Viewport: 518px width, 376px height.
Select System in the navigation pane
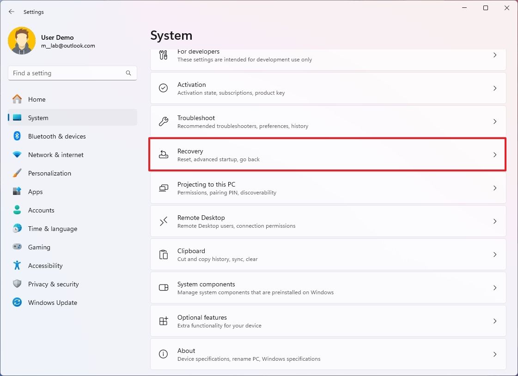(38, 118)
